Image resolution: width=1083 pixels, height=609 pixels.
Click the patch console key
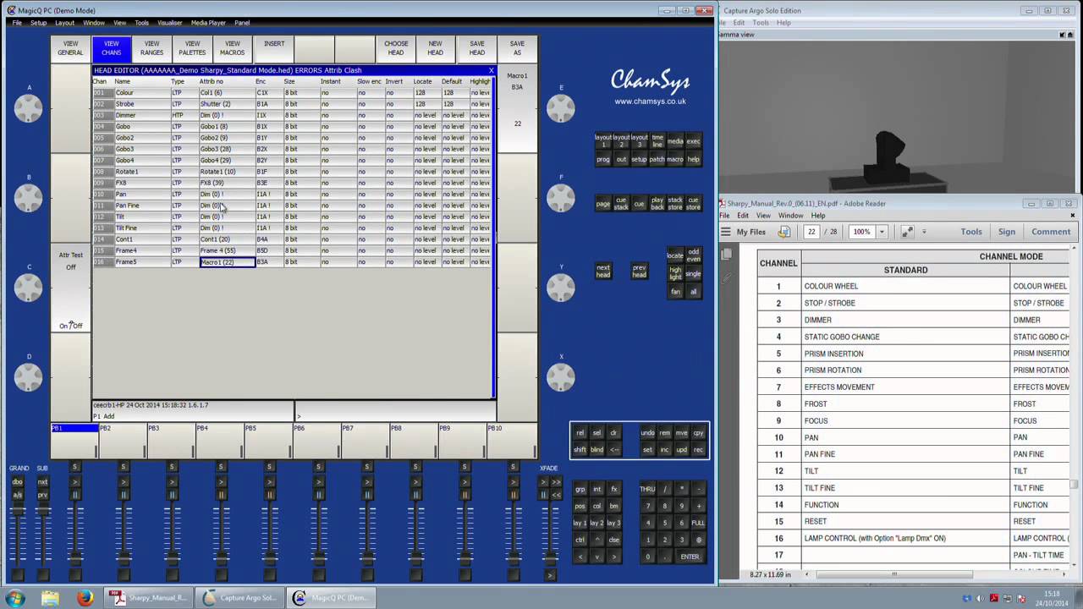[x=657, y=159]
